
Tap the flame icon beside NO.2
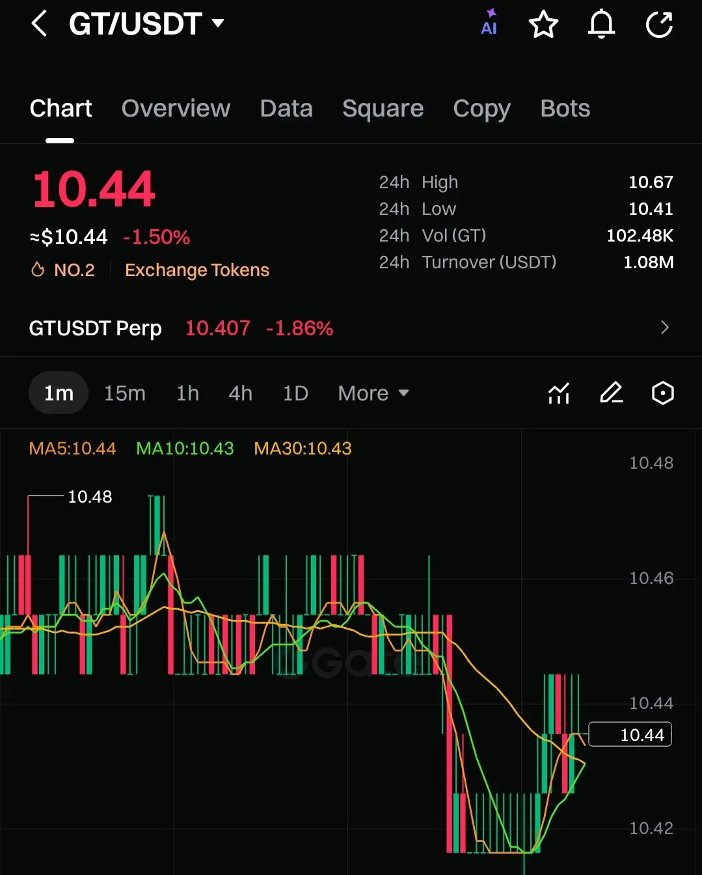click(x=38, y=270)
